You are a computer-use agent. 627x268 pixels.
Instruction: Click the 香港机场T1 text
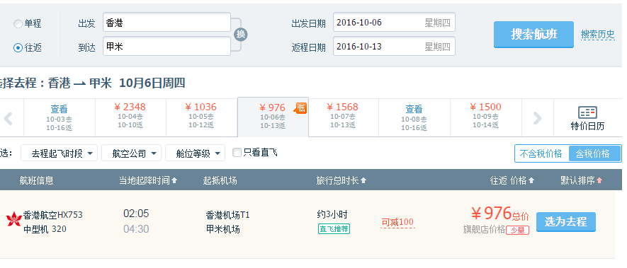point(227,215)
